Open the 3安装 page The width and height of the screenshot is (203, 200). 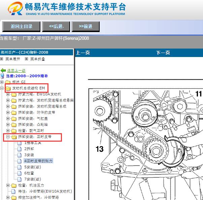(29, 155)
